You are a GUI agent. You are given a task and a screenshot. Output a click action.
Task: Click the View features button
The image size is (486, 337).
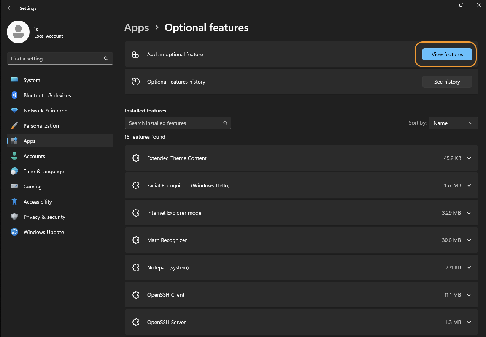click(x=447, y=54)
